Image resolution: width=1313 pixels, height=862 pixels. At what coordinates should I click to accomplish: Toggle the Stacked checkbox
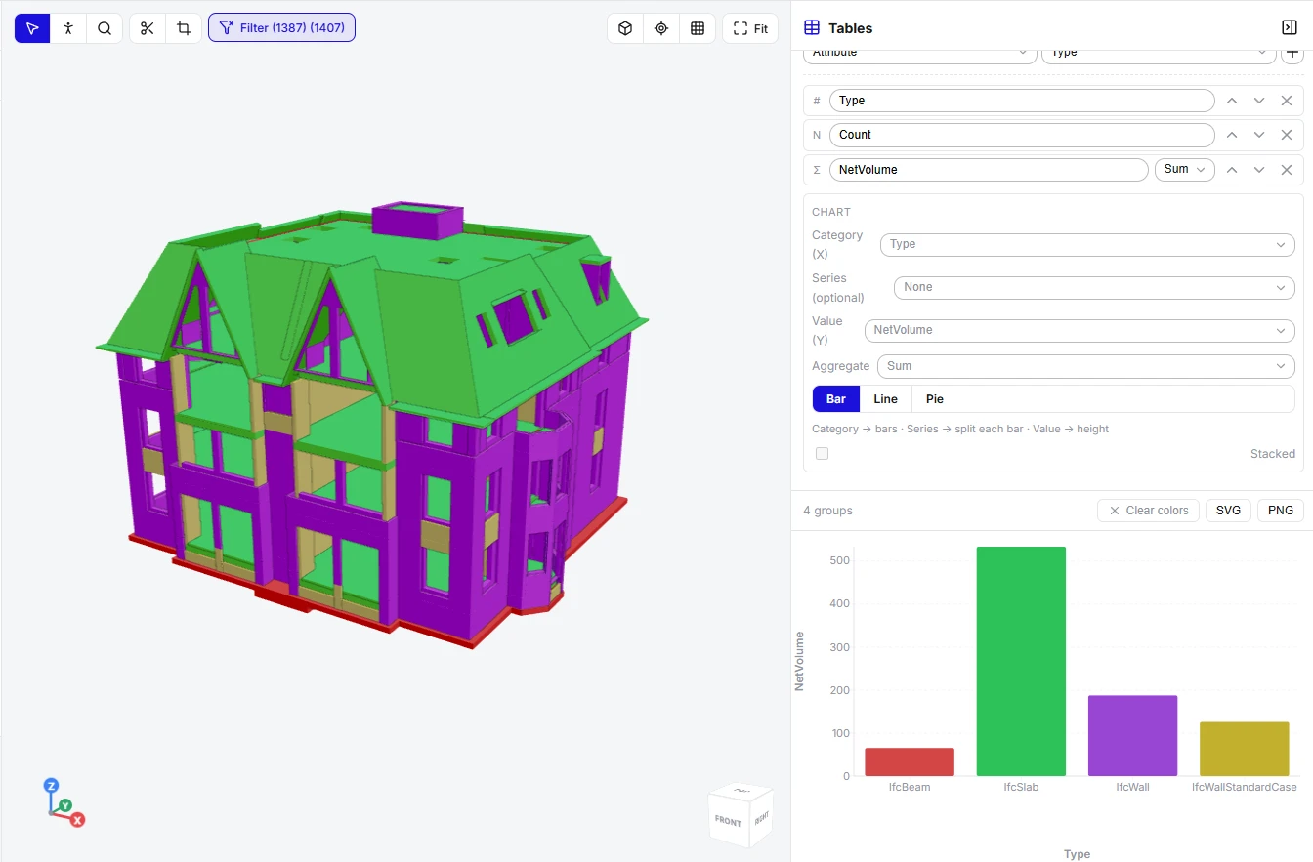pyautogui.click(x=822, y=454)
